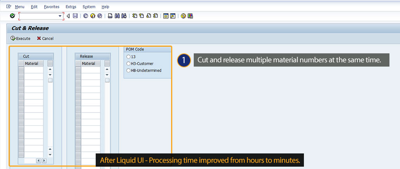Screen dimensions: 400x169
Task: Open the Extras menu
Action: pyautogui.click(x=71, y=7)
